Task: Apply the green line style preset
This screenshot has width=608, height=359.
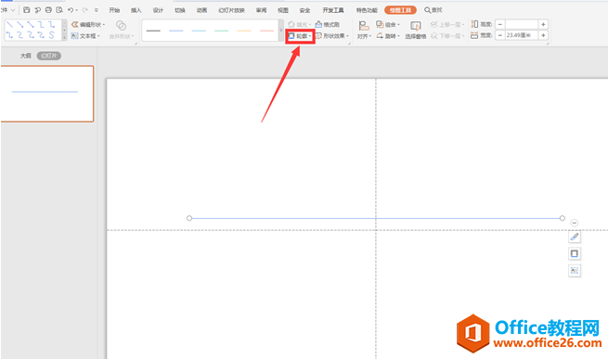Action: 222,31
